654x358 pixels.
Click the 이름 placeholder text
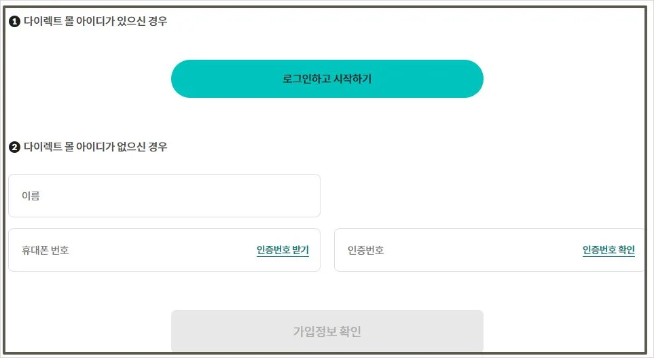31,196
